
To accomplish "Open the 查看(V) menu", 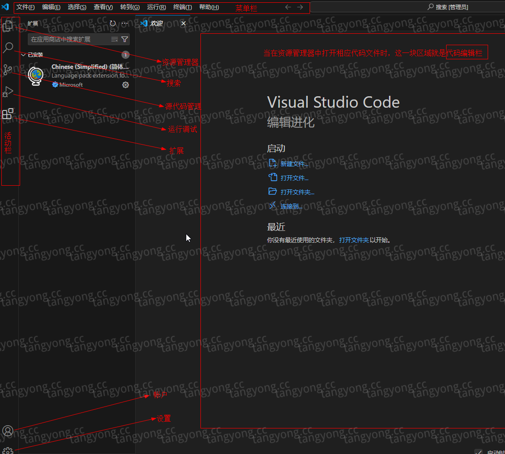I will click(x=103, y=7).
